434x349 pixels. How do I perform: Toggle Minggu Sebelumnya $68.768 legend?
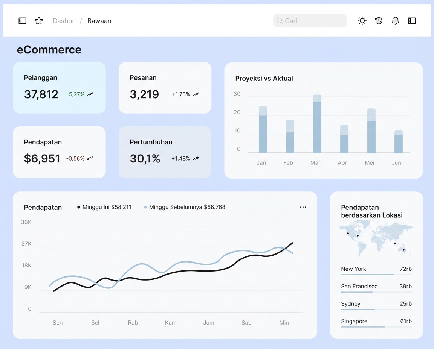pyautogui.click(x=185, y=207)
